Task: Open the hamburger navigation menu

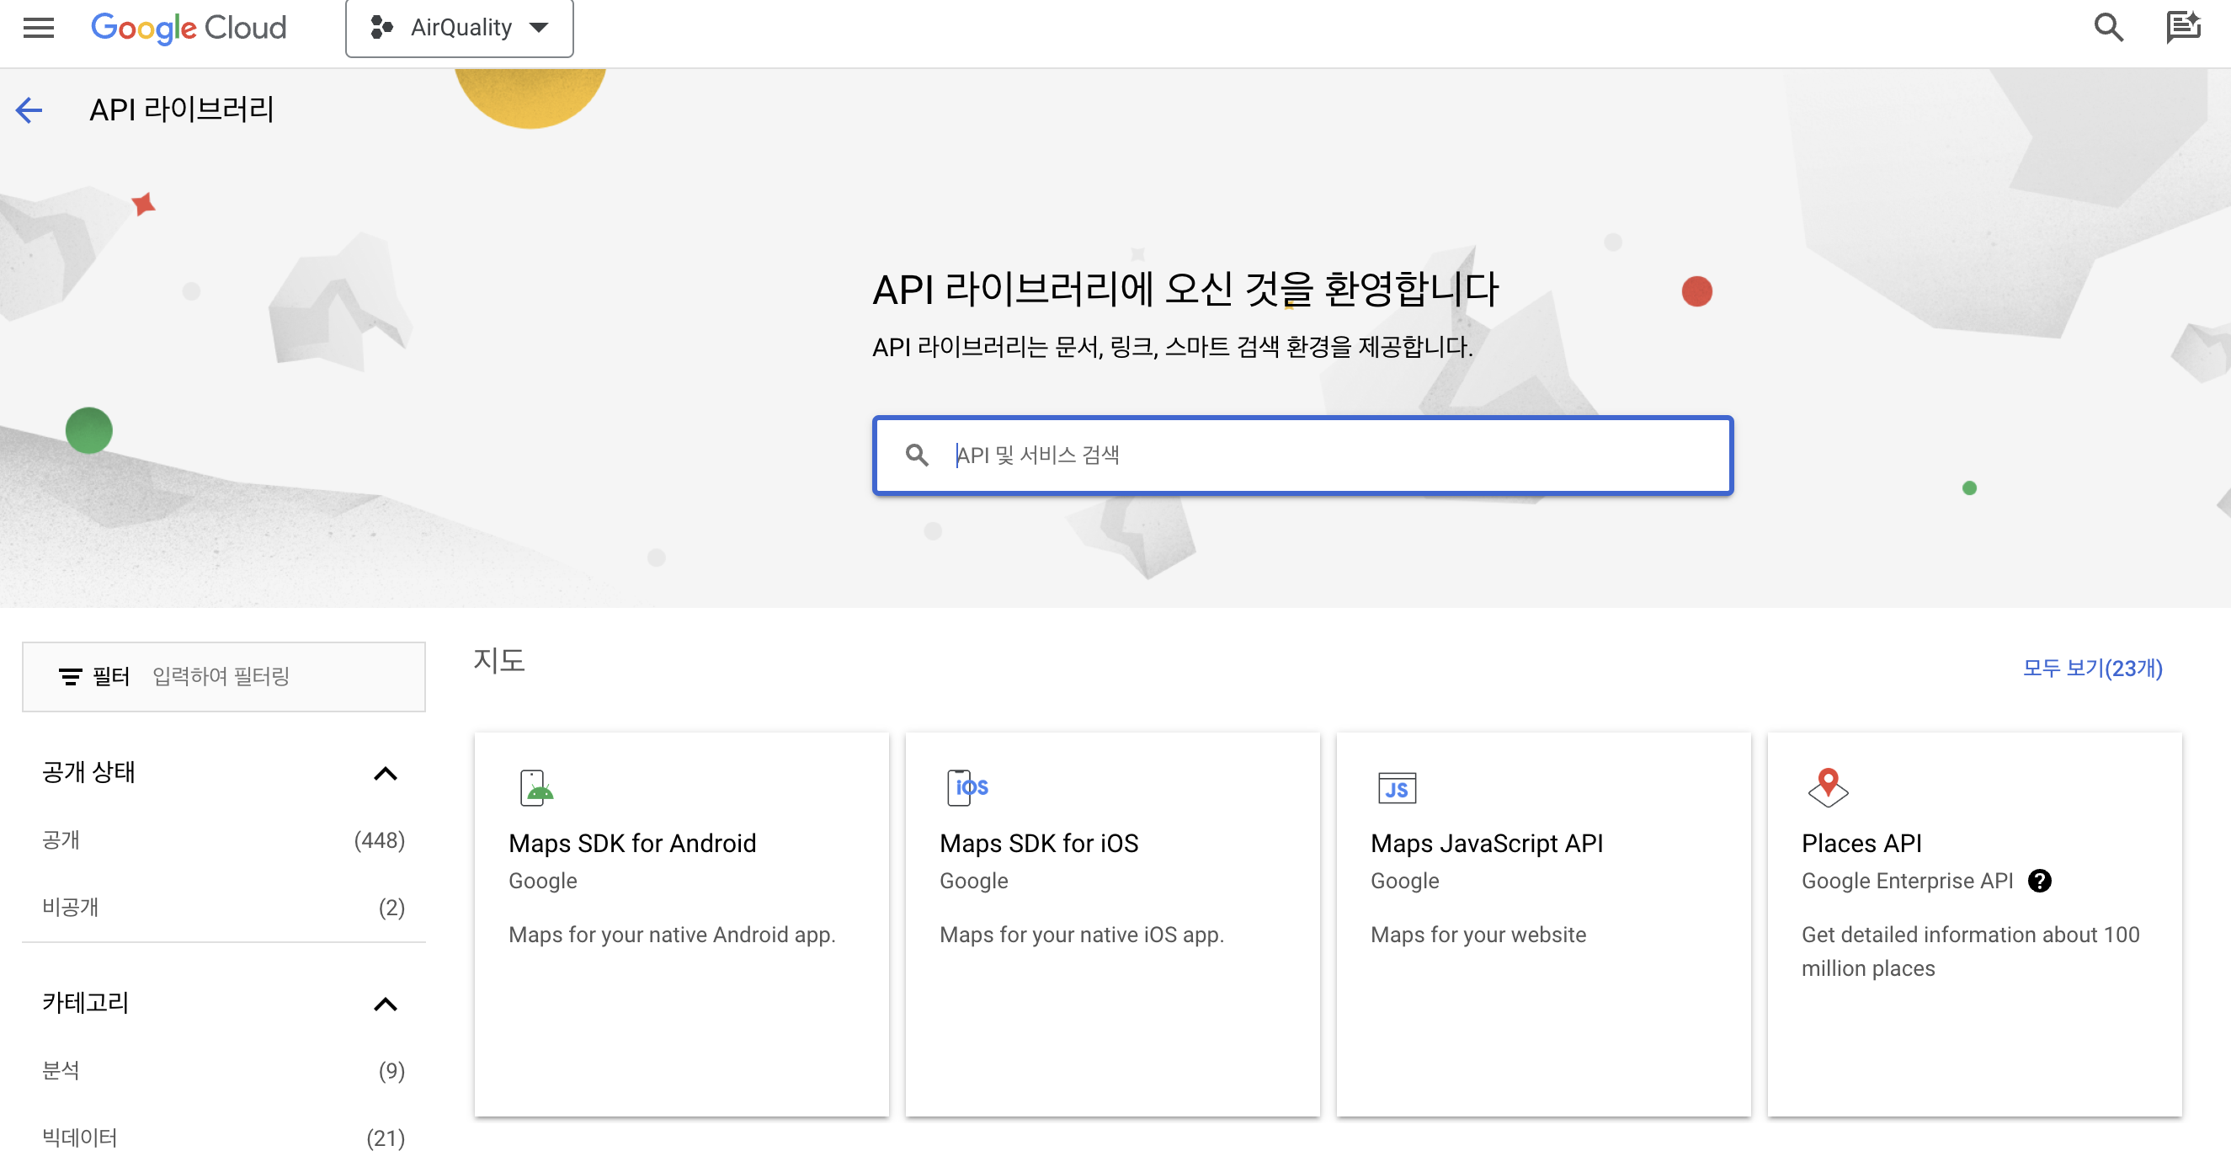Action: click(38, 28)
